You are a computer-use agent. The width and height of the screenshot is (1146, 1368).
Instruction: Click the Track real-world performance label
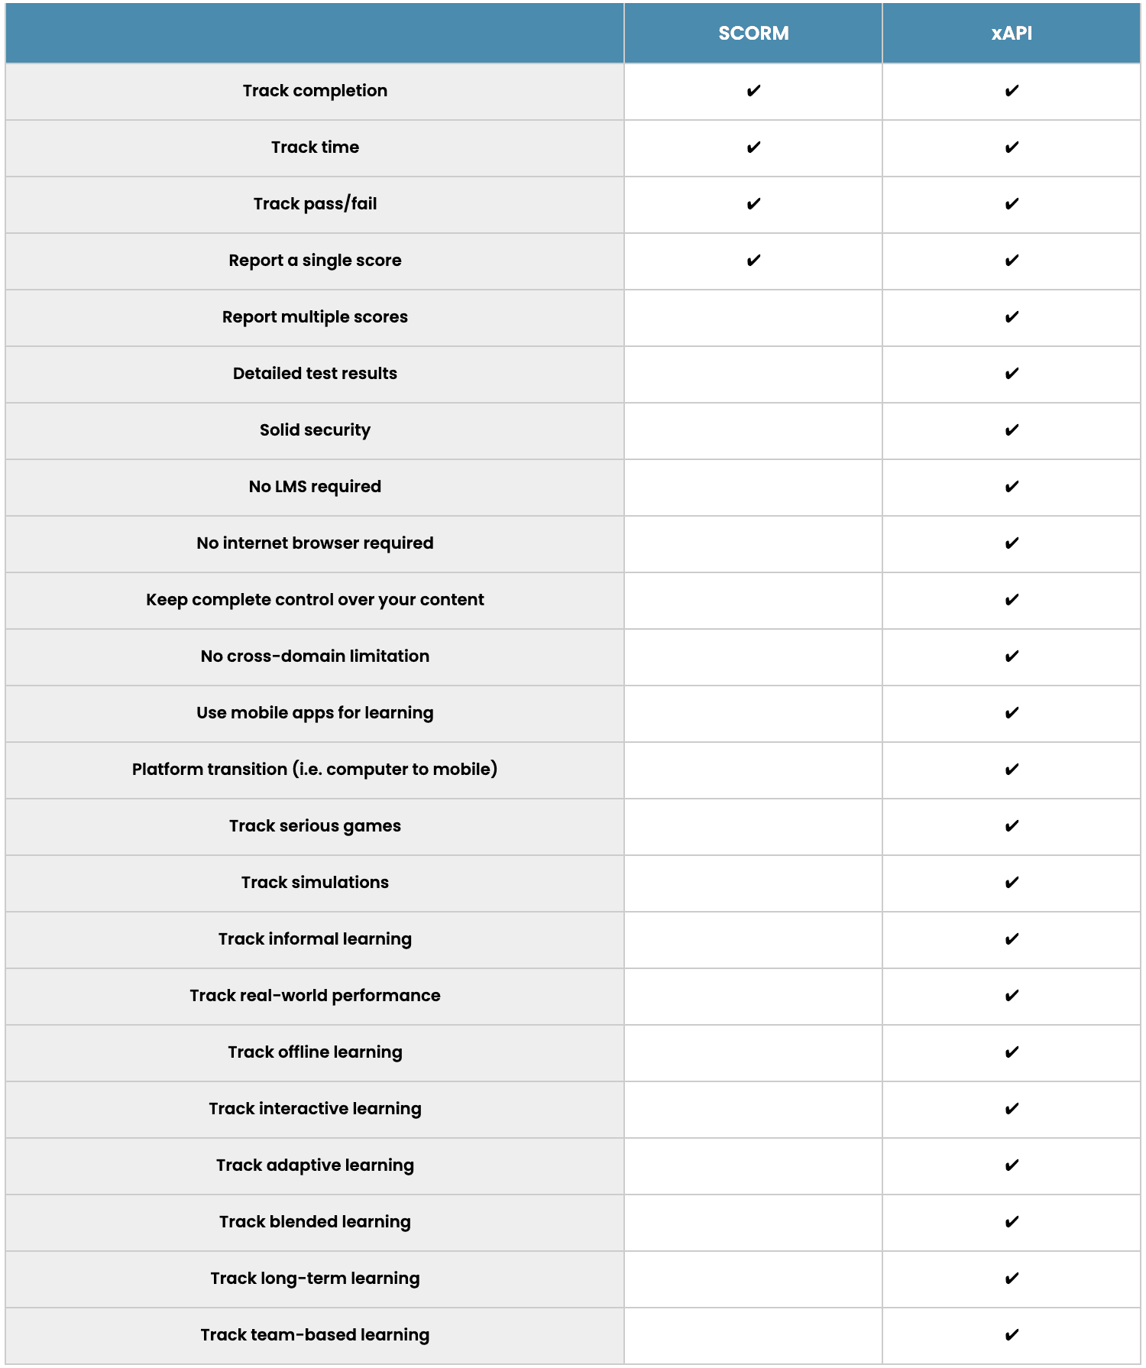tap(315, 996)
